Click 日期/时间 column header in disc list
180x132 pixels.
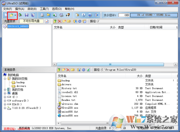coord(156,27)
